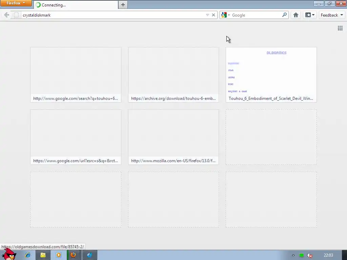Switch to Firefox in the taskbar
The height and width of the screenshot is (260, 347).
[73, 255]
